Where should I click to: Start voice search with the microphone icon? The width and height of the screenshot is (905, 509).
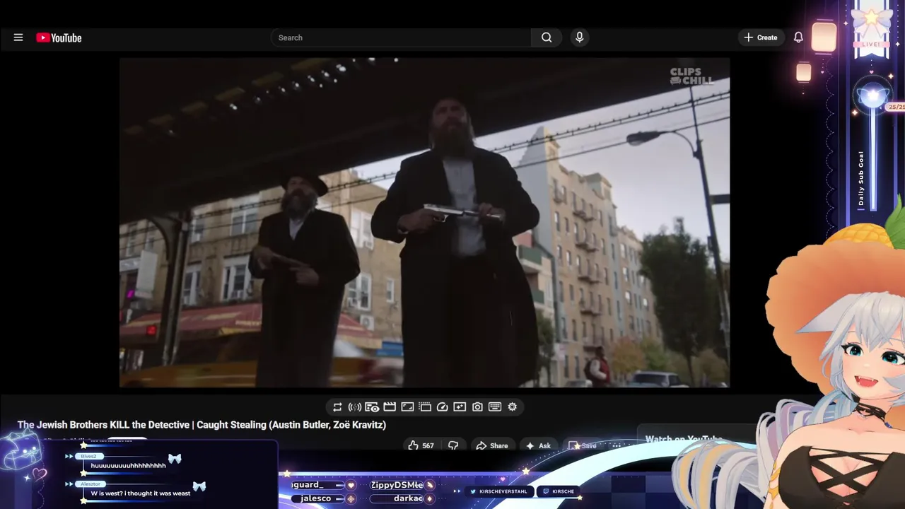point(579,37)
